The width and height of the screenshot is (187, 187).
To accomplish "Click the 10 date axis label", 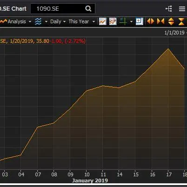I will pos(87,174).
